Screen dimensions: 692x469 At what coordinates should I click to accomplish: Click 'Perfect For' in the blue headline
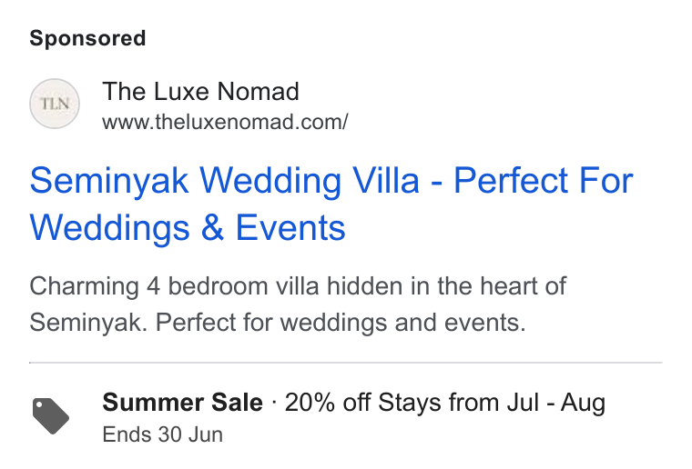pyautogui.click(x=544, y=180)
